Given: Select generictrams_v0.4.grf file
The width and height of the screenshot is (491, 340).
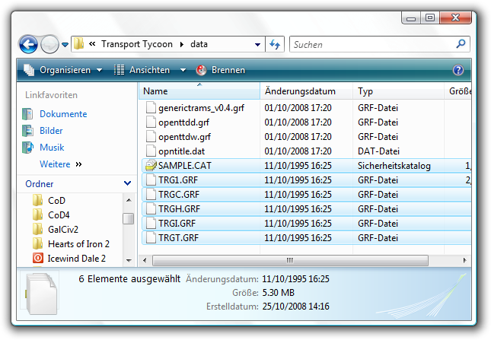Looking at the screenshot, I should tap(201, 108).
